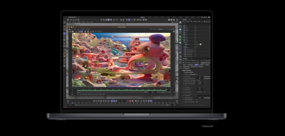The height and width of the screenshot is (136, 285).
Task: Click User Data in Attributes menu
Action: 193,60
